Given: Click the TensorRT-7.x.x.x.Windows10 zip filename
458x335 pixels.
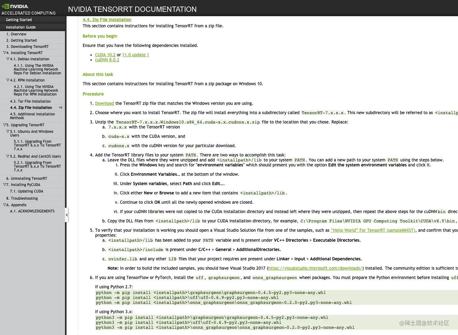Looking at the screenshot, I should click(x=188, y=122).
